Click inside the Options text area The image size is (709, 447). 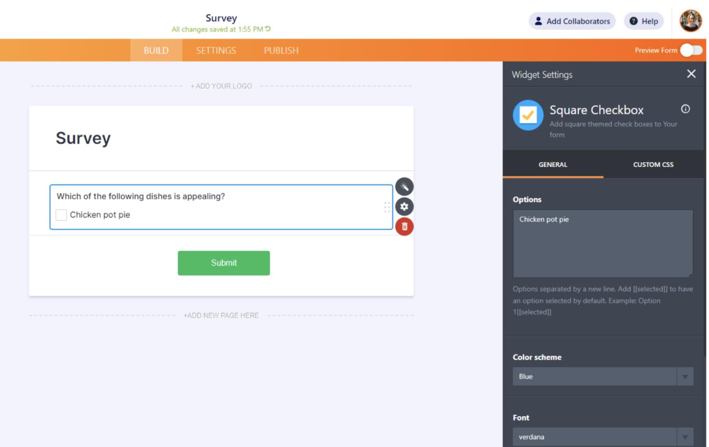tap(602, 244)
